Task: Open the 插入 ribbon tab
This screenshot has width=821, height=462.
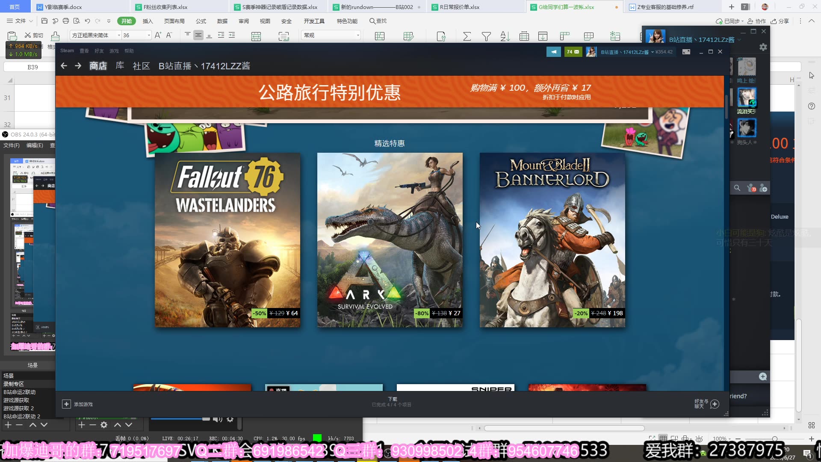Action: 148,21
